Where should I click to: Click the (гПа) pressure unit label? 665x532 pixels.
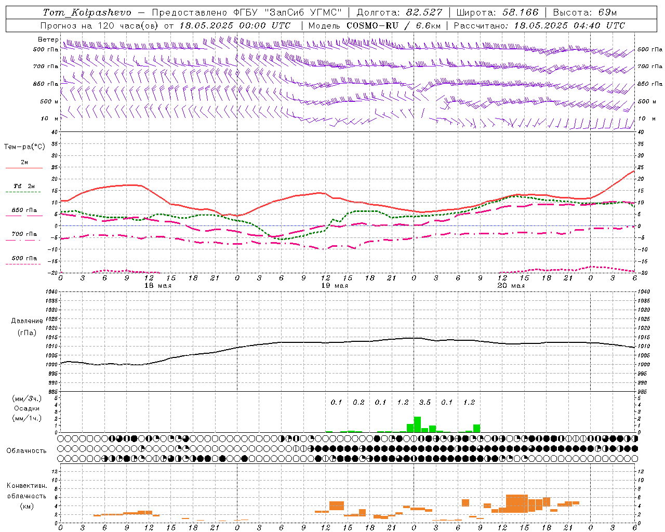coord(27,332)
